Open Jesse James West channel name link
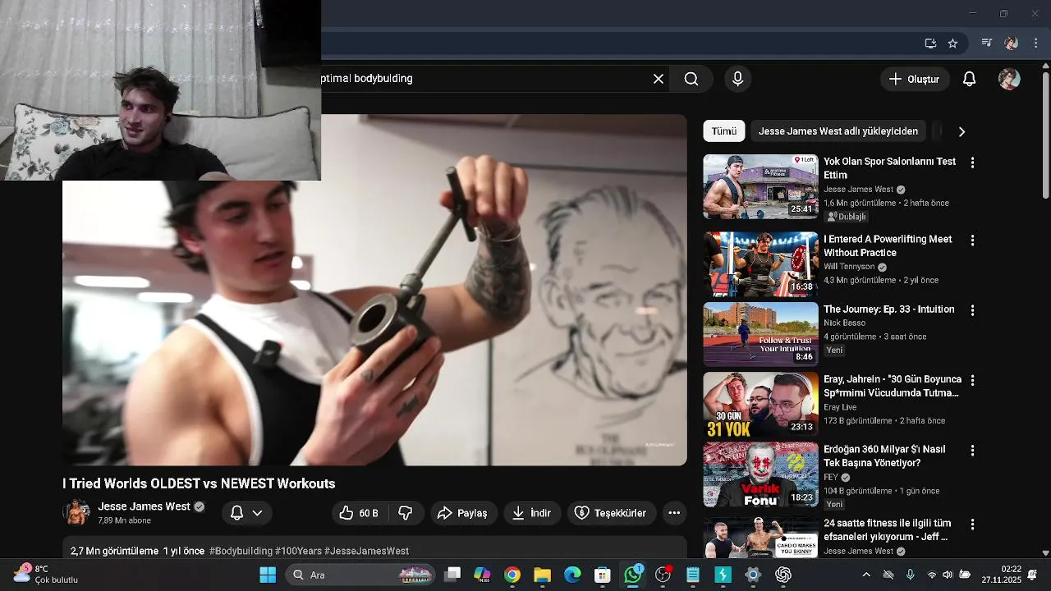The height and width of the screenshot is (591, 1051). pos(144,506)
